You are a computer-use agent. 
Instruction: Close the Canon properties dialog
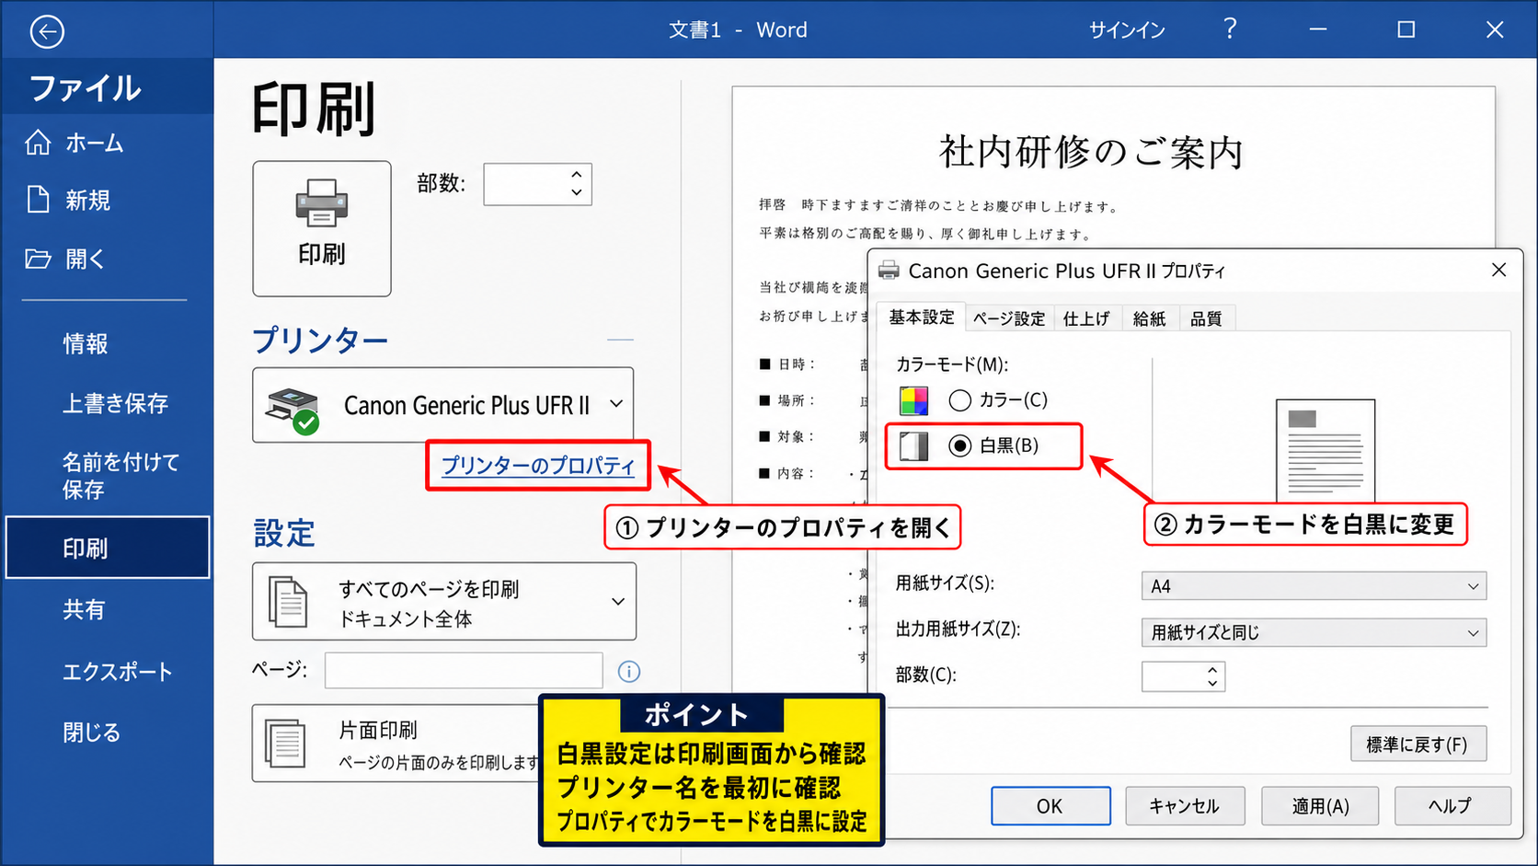pos(1498,270)
